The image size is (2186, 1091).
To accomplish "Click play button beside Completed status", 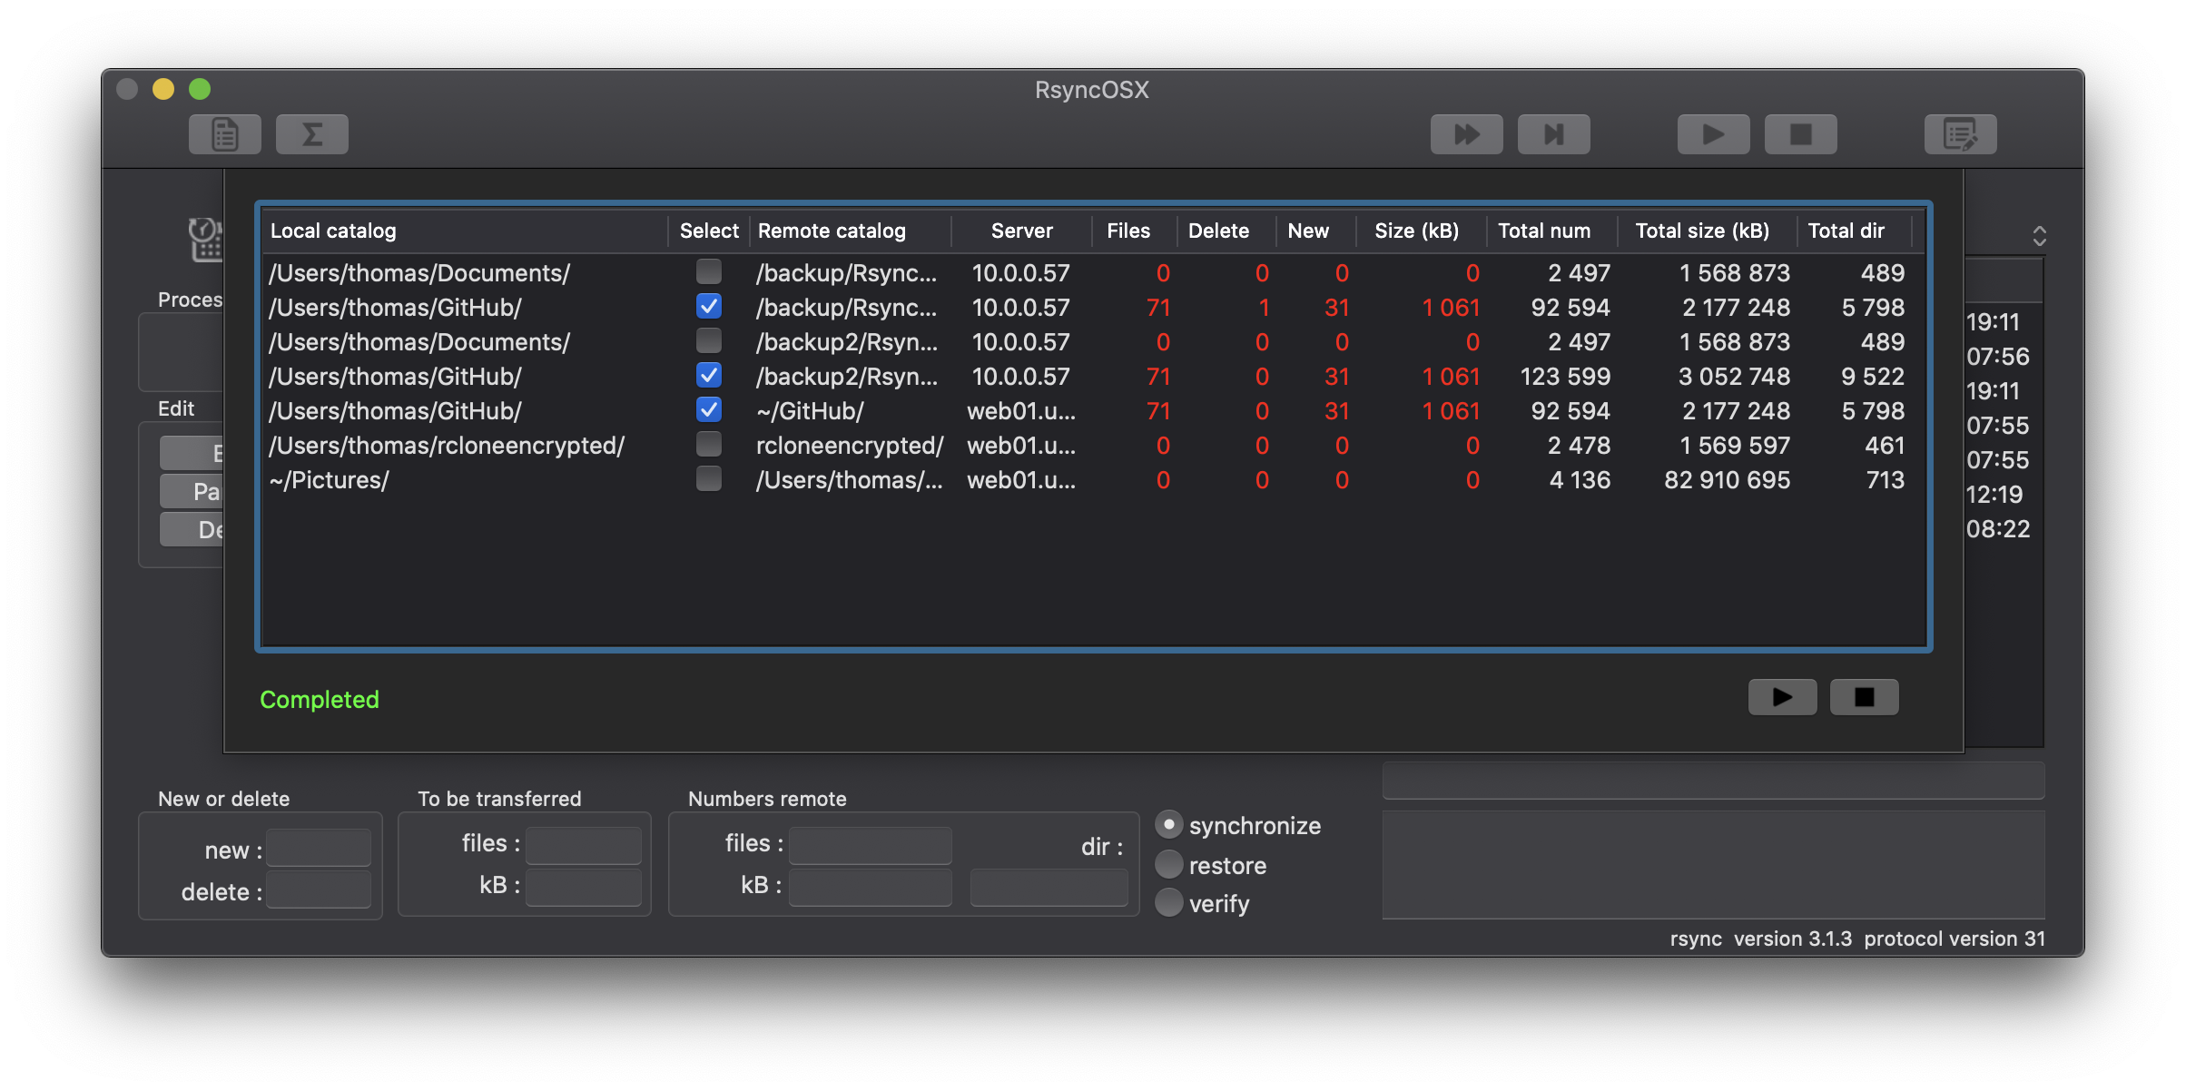I will click(1782, 697).
